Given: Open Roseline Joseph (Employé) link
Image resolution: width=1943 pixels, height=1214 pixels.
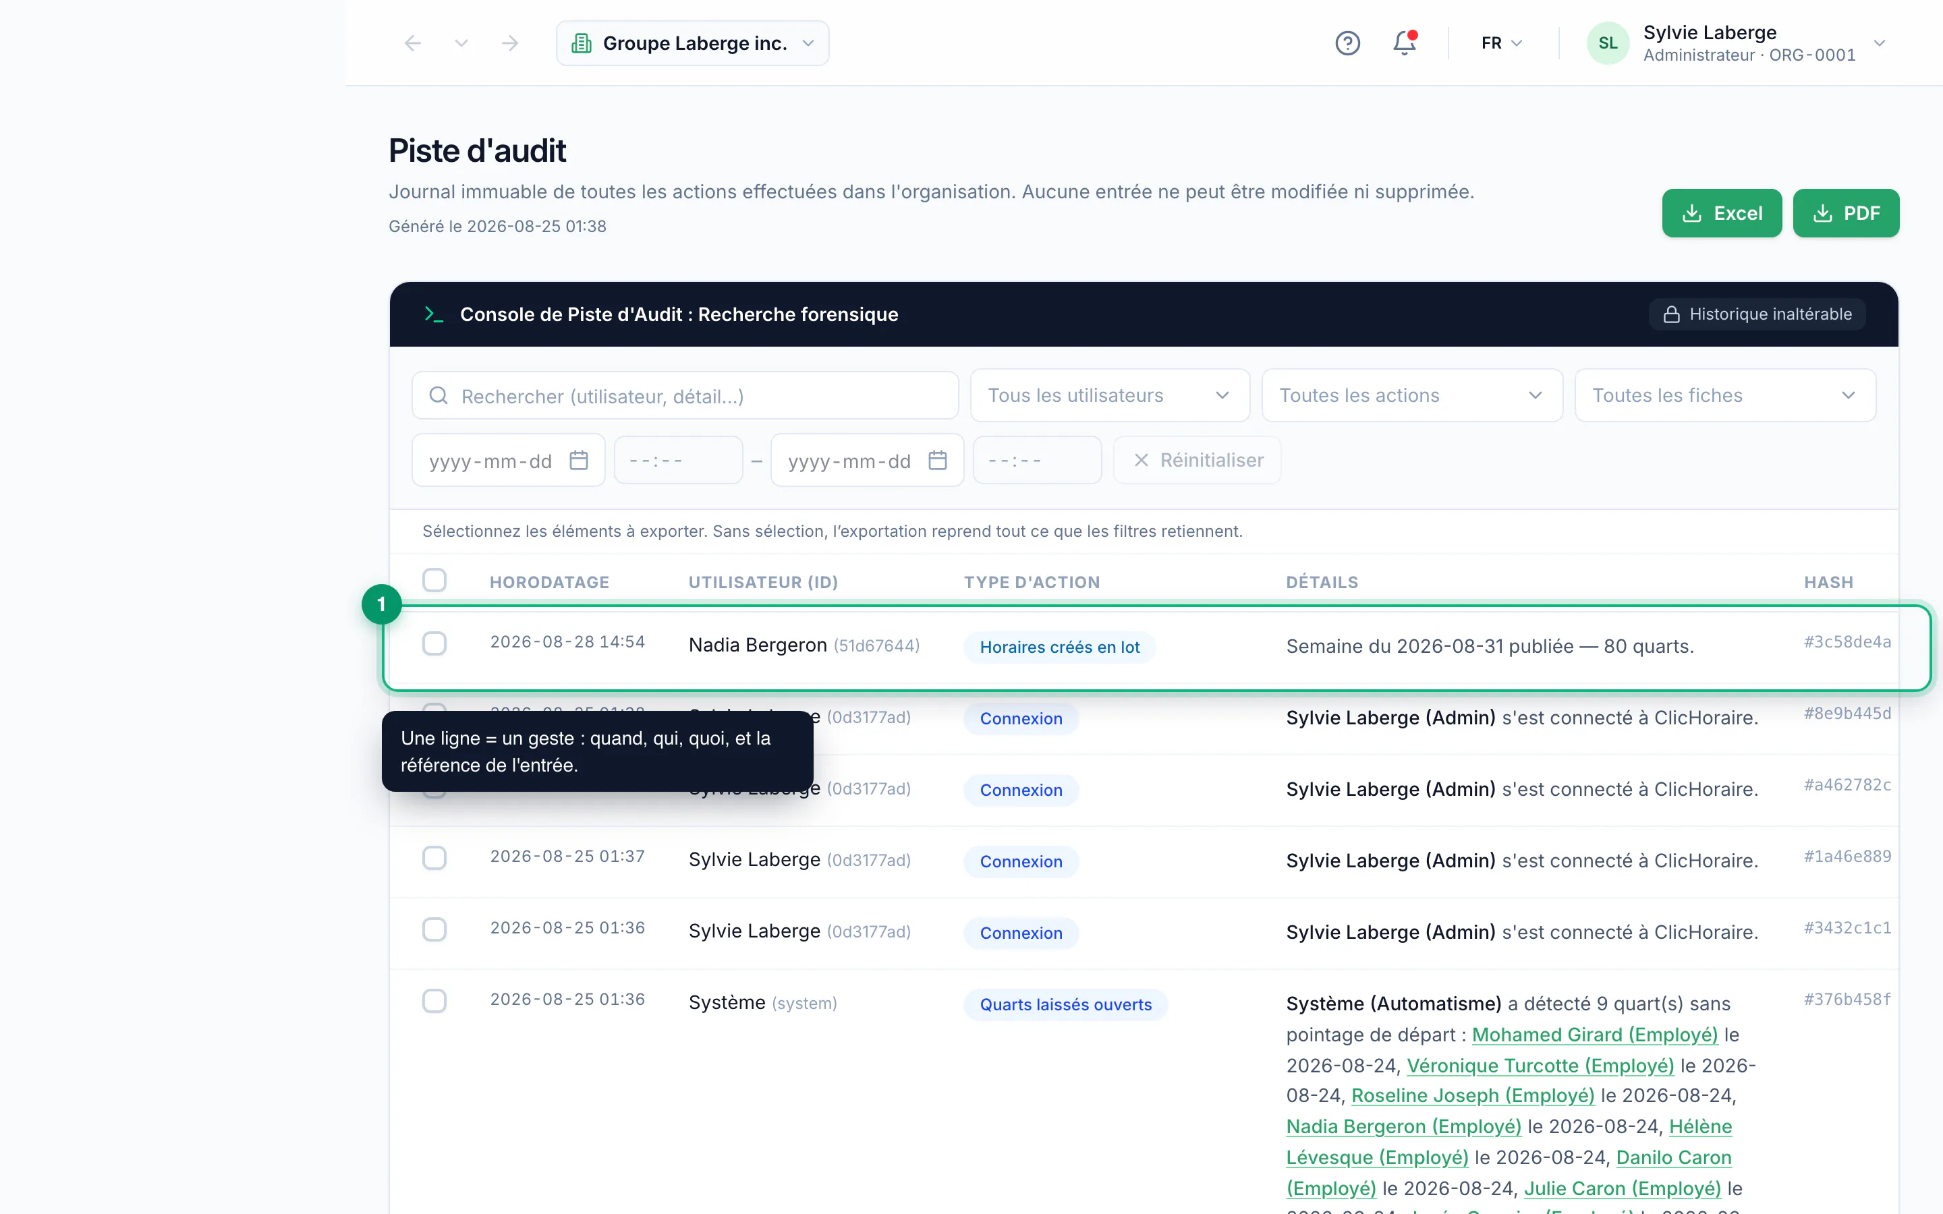Looking at the screenshot, I should point(1473,1097).
